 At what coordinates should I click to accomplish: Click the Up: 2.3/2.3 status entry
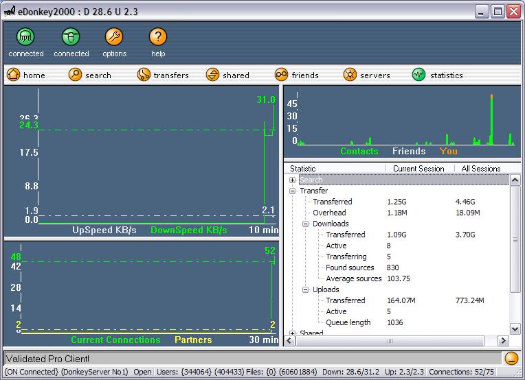tap(404, 372)
